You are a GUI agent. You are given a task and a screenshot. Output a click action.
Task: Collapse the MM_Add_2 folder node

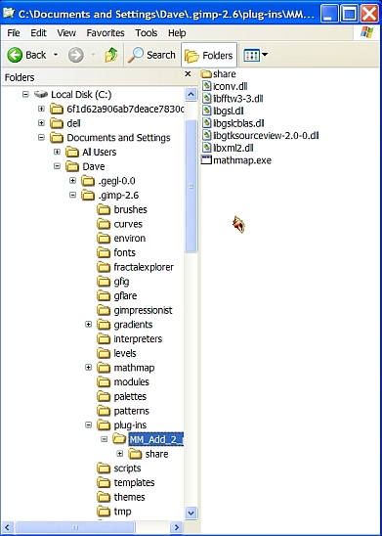(105, 439)
